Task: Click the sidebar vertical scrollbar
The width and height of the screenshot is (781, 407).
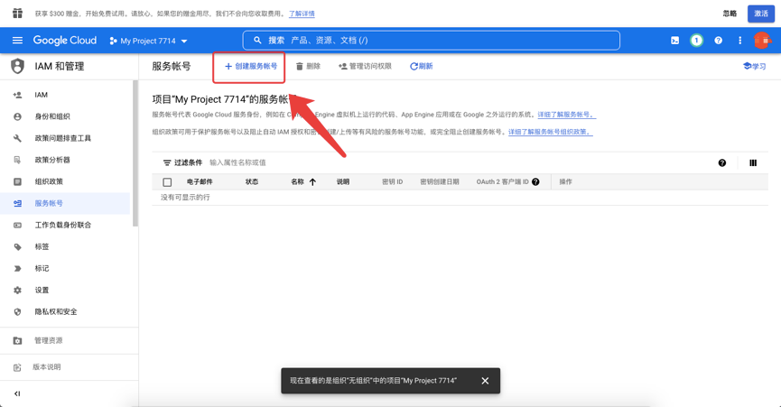Action: pos(135,153)
